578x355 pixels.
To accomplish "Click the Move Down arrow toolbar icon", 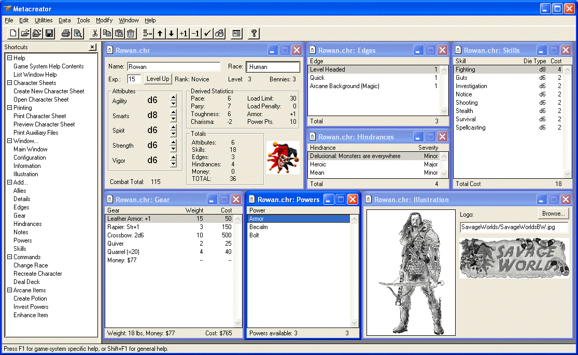I will 172,34.
